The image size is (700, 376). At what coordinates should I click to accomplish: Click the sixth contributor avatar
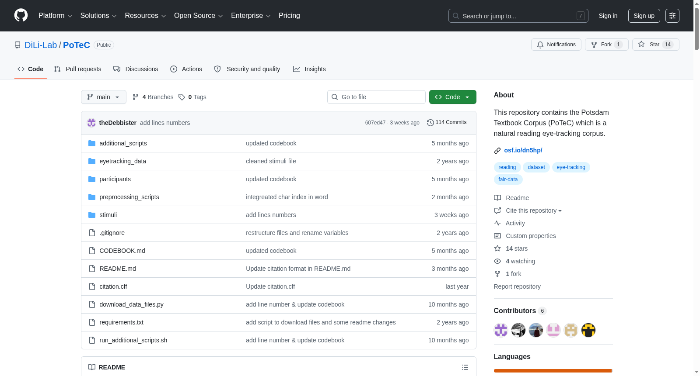point(588,330)
